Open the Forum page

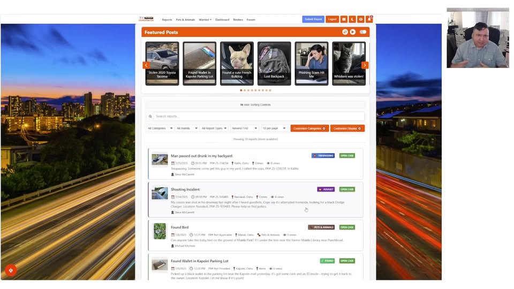click(251, 20)
